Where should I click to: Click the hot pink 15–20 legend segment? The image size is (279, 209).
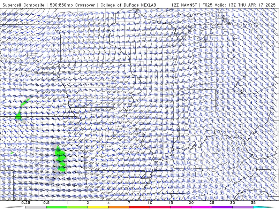pos(181,207)
